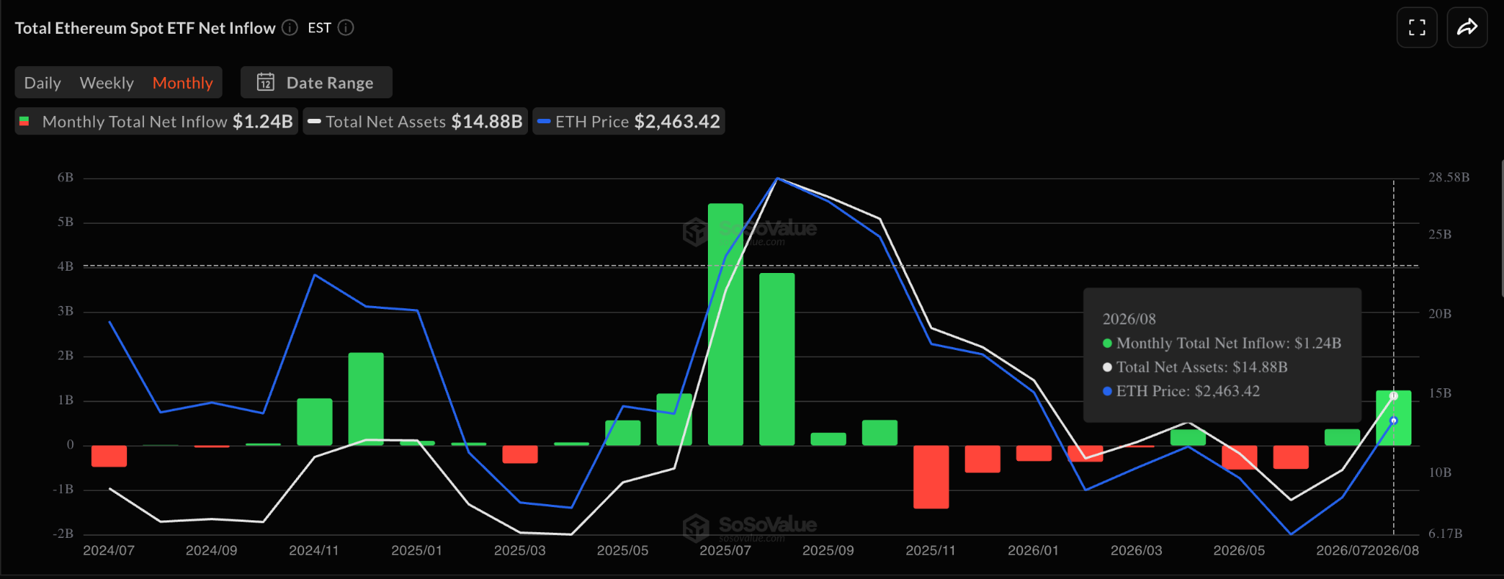The image size is (1504, 579).
Task: Click red-green swatch of Net Inflow legend
Action: coord(24,121)
